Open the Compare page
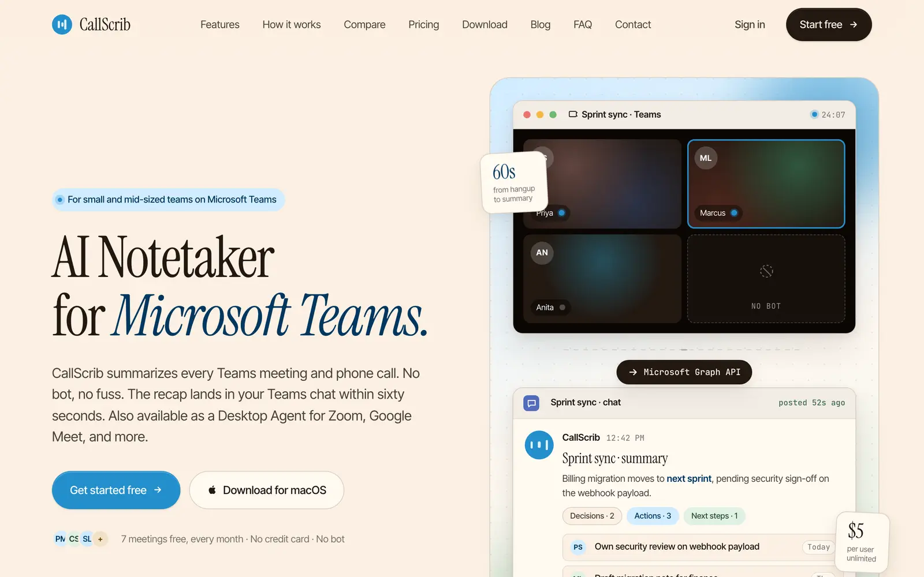The width and height of the screenshot is (924, 577). click(364, 25)
